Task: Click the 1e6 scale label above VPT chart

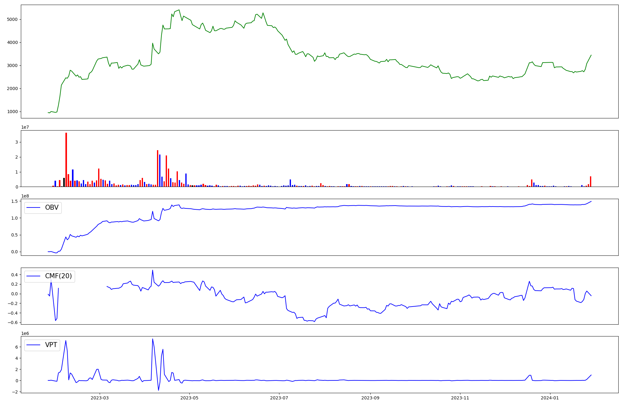Action: coord(25,333)
